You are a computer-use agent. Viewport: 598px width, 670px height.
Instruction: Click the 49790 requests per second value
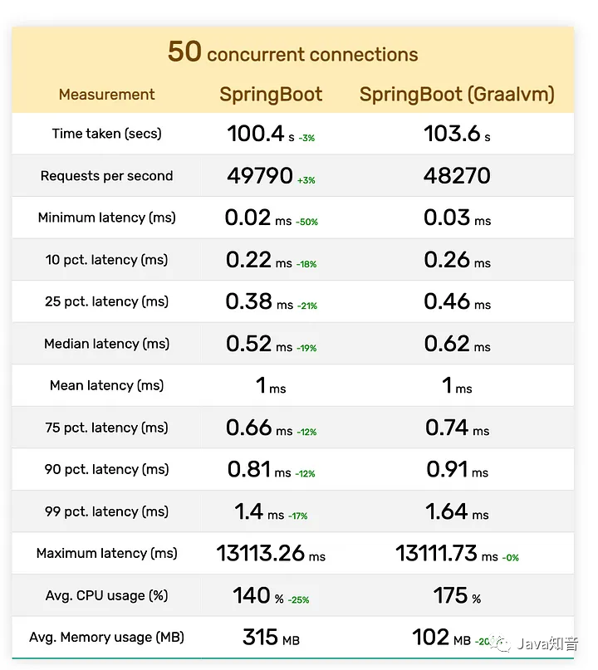point(260,176)
